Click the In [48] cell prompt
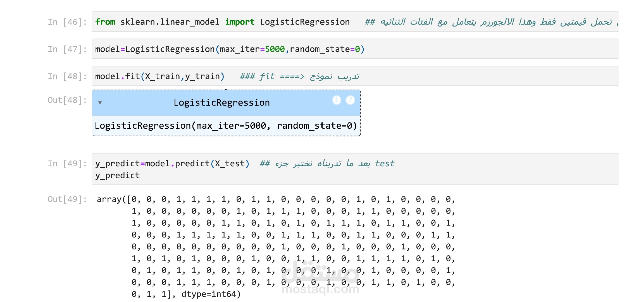641x302 pixels. coord(67,76)
